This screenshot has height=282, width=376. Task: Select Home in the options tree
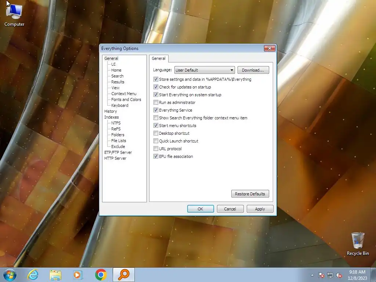point(116,70)
